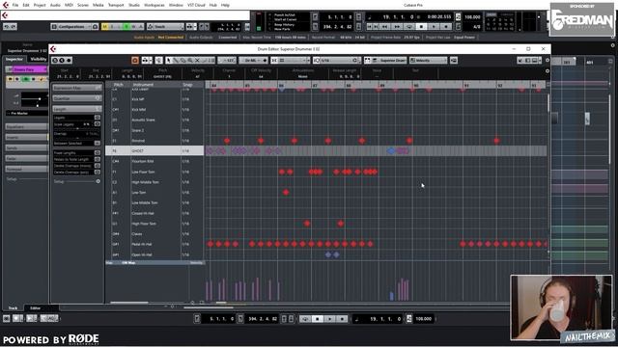The height and width of the screenshot is (347, 618).
Task: Select the Erase tool
Action: point(183,60)
